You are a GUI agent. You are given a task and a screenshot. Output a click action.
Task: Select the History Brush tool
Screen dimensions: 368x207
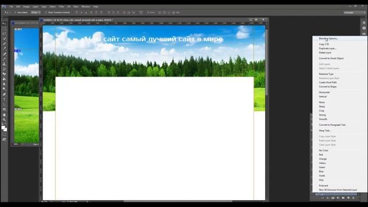pos(4,69)
